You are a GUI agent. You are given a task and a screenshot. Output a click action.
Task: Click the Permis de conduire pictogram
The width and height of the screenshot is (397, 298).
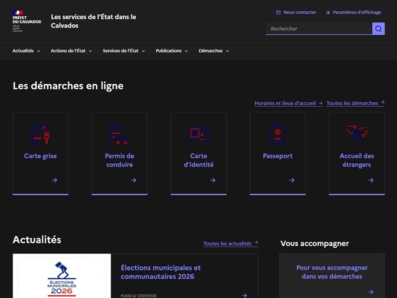[119, 133]
